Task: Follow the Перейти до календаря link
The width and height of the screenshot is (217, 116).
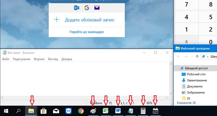Action: tap(86, 32)
